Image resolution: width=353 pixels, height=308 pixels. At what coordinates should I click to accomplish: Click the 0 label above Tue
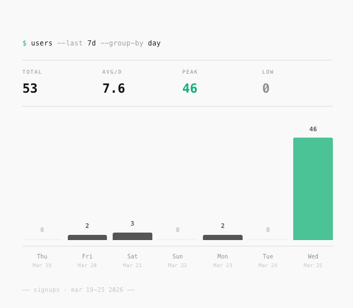point(268,230)
